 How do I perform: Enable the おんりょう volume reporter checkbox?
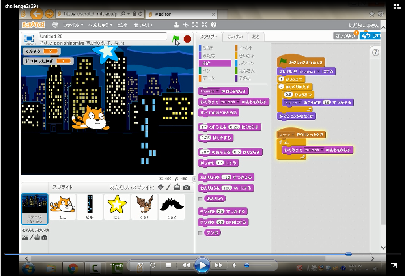tap(201, 199)
